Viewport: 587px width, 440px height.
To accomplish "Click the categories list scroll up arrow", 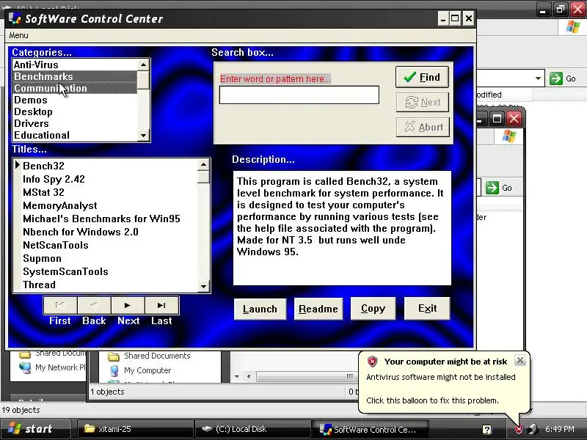I will tap(143, 65).
